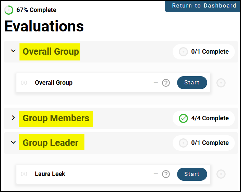The height and width of the screenshot is (192, 241).
Task: Collapse the Group Leader section chevron
Action: [13, 142]
